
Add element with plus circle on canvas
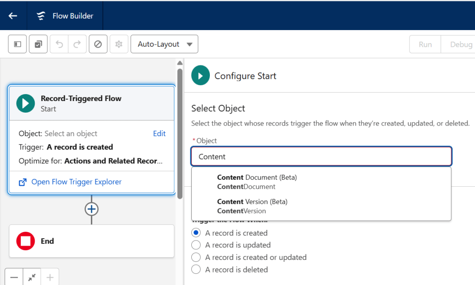click(x=91, y=209)
